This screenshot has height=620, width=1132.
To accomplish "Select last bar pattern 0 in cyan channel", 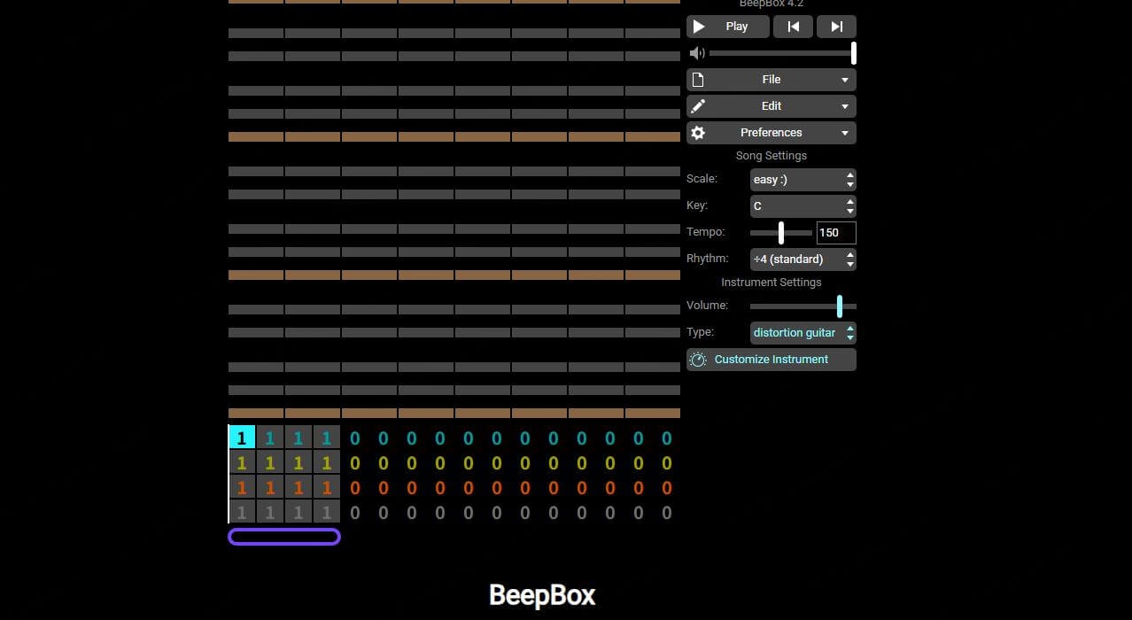I will coord(667,438).
